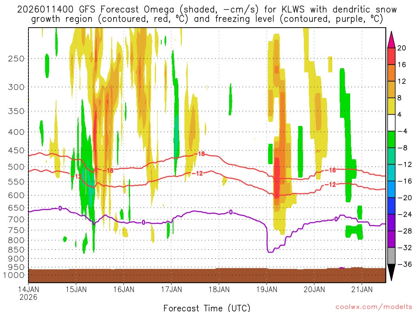Click the 750 pressure level label

[16, 230]
